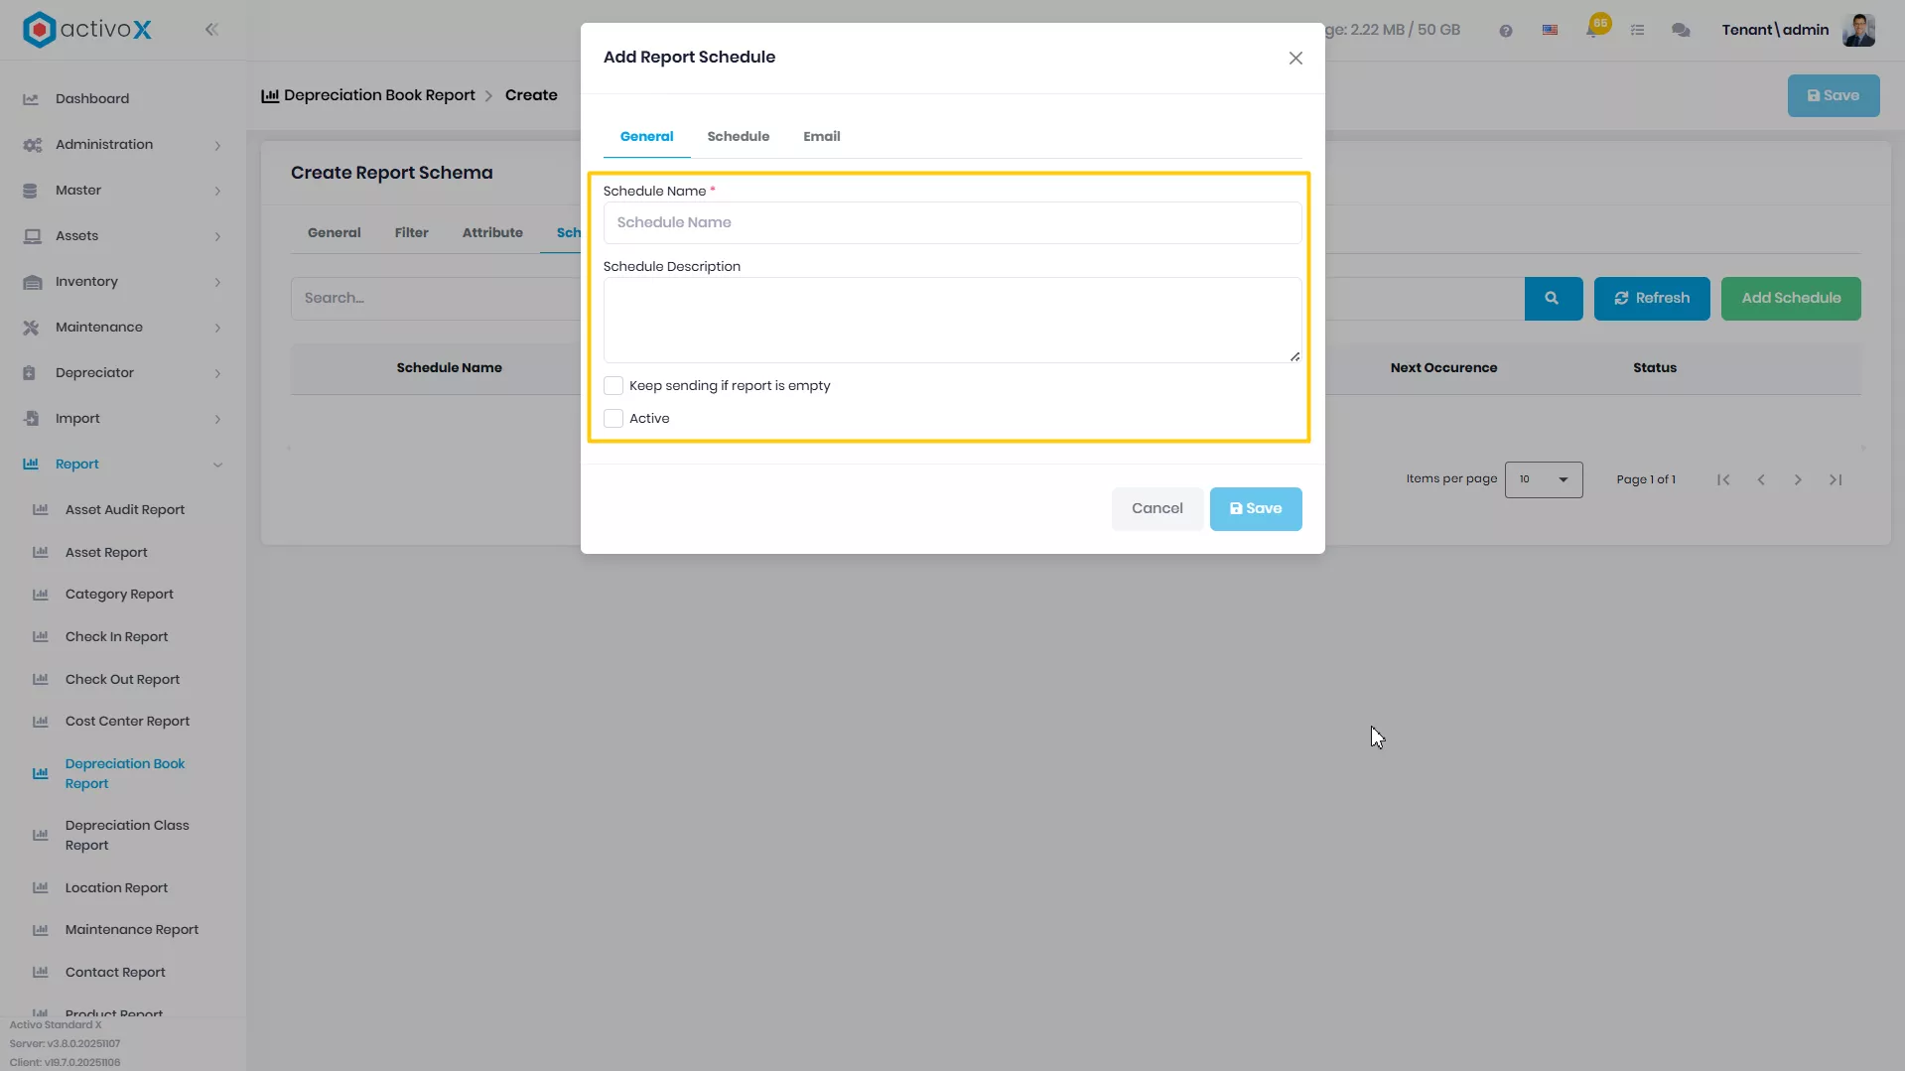This screenshot has width=1905, height=1071.
Task: Go to last page of the table
Action: 1836,480
